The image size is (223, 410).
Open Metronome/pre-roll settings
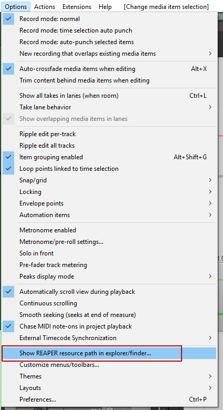pos(109,242)
